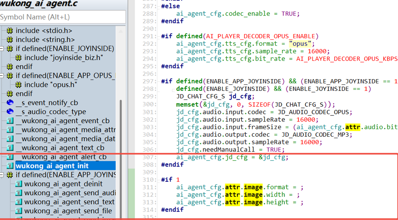Click the wukong_ai_agent.c file title
The width and height of the screenshot is (398, 220).
click(x=39, y=3)
